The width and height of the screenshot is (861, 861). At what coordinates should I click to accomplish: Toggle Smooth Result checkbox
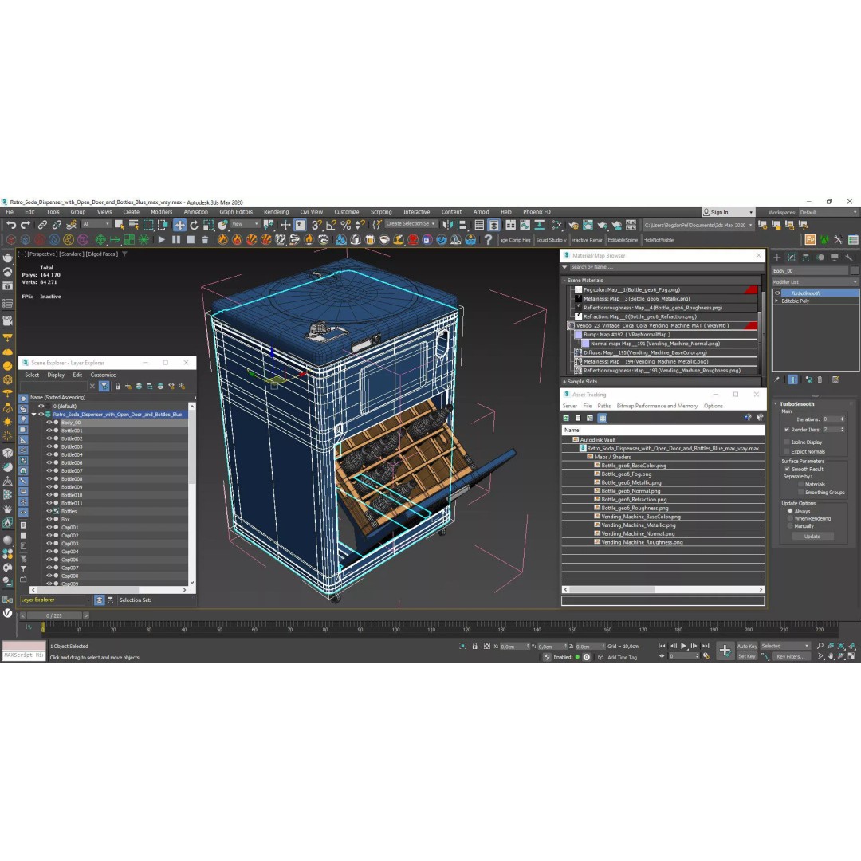pos(787,469)
